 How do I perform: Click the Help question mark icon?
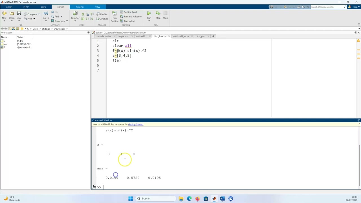[303, 7]
